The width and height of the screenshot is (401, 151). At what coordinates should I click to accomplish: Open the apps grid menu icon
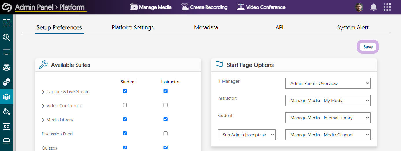[x=387, y=7]
